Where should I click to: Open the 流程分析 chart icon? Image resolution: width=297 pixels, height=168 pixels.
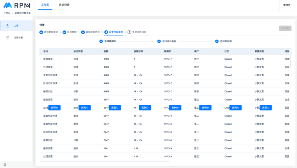pyautogui.click(x=7, y=38)
